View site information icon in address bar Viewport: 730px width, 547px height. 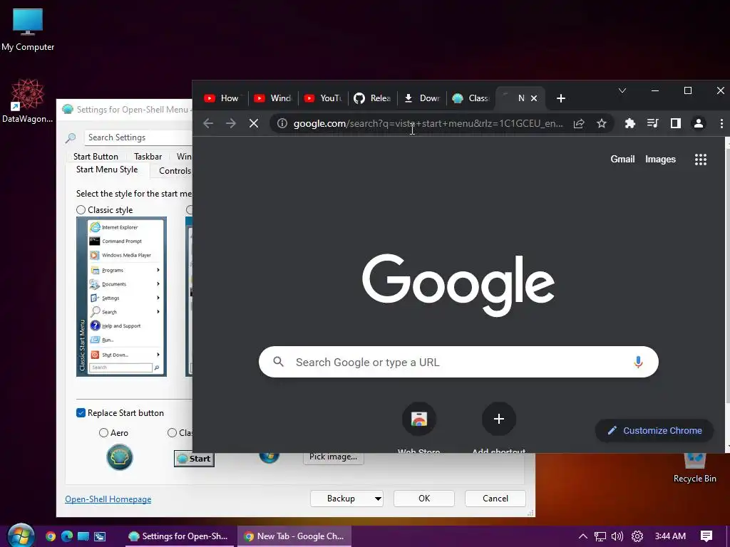click(282, 123)
